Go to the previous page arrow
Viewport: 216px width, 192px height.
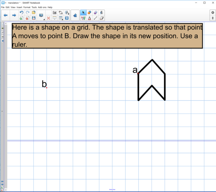(6, 15)
